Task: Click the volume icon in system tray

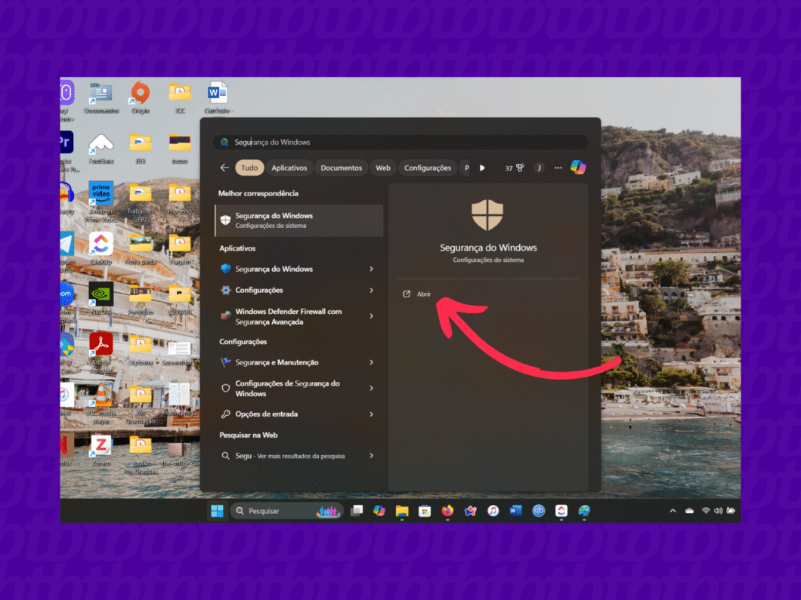Action: tap(718, 511)
